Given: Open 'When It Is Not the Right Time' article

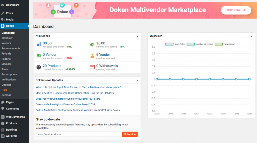Looking at the screenshot, I should click(x=78, y=87).
